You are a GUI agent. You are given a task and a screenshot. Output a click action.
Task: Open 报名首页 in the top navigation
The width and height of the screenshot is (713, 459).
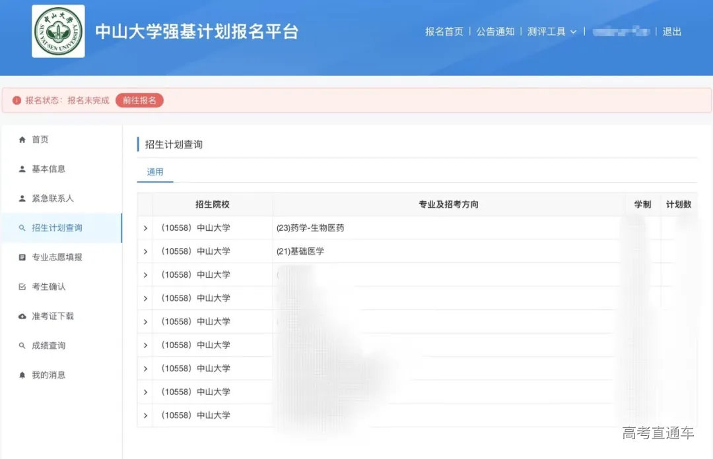444,31
